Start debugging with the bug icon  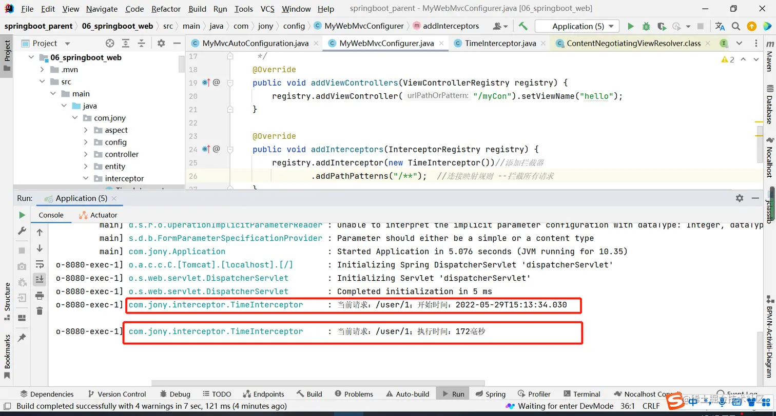coord(646,26)
